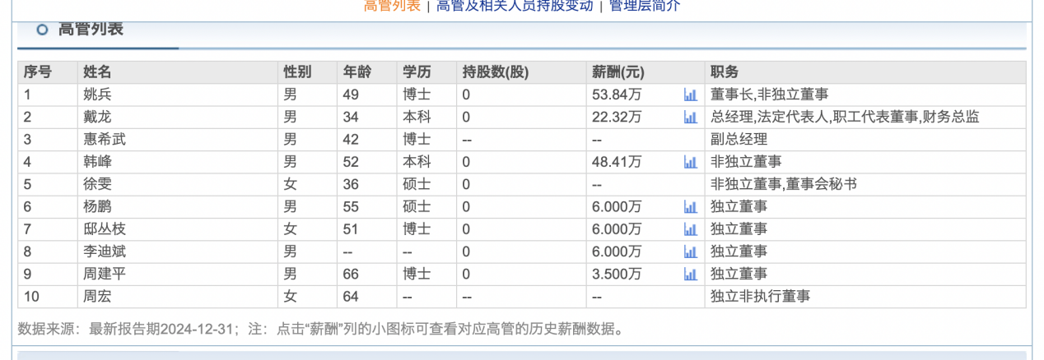Click on 周宏 in the last row
The width and height of the screenshot is (1044, 360).
pyautogui.click(x=97, y=296)
